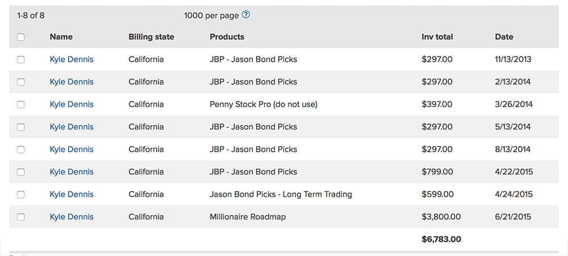Select the Long Term Trading row checkbox
The height and width of the screenshot is (256, 568).
(21, 195)
